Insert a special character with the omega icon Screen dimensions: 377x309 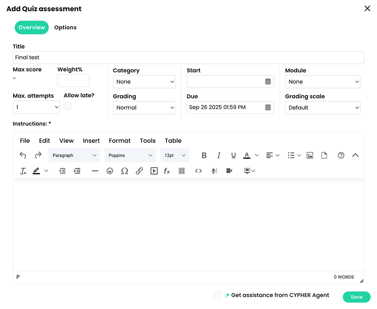click(125, 171)
